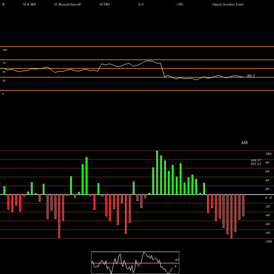Click the 'SI & MR' header label
This screenshot has width=274, height=274.
[29, 4]
